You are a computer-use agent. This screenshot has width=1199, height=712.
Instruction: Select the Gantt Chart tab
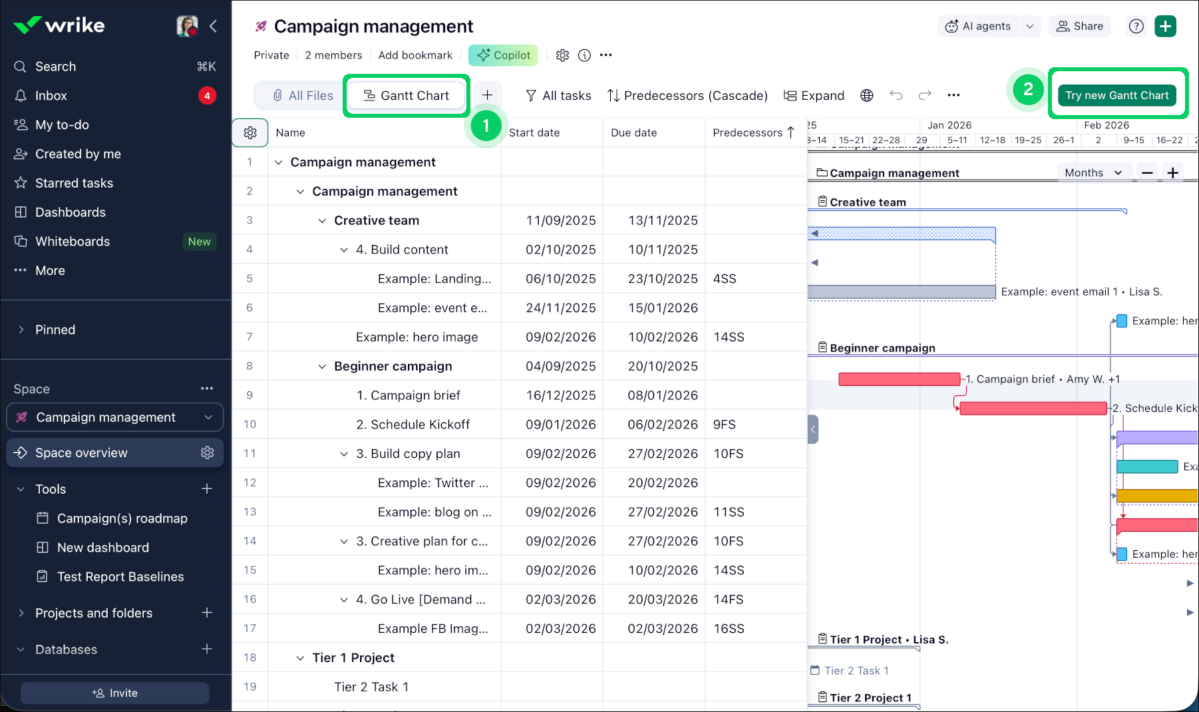407,95
